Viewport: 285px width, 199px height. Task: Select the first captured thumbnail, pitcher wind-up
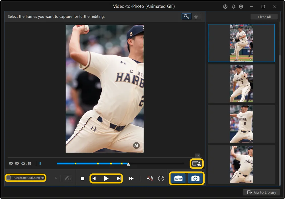click(241, 43)
